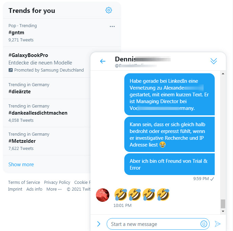Show more trends
This screenshot has height=231, width=233.
coord(21,164)
